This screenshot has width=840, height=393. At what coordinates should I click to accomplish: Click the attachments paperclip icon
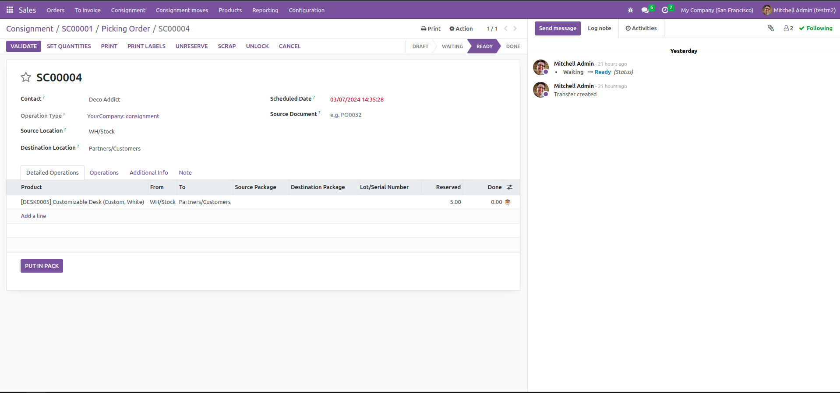(x=771, y=28)
